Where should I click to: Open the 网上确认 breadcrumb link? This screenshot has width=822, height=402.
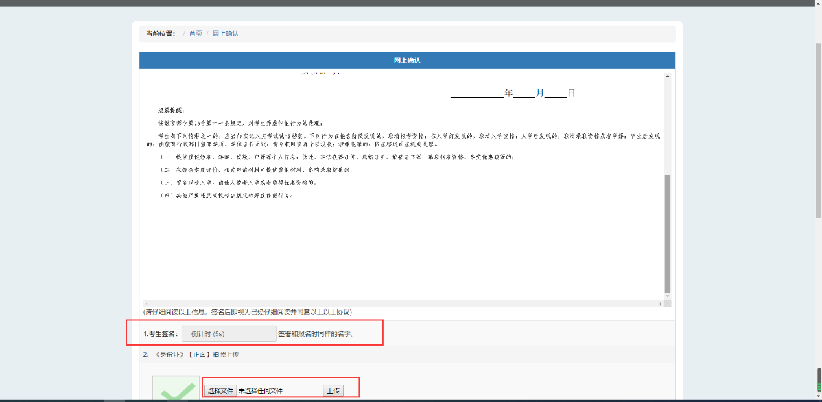point(226,34)
